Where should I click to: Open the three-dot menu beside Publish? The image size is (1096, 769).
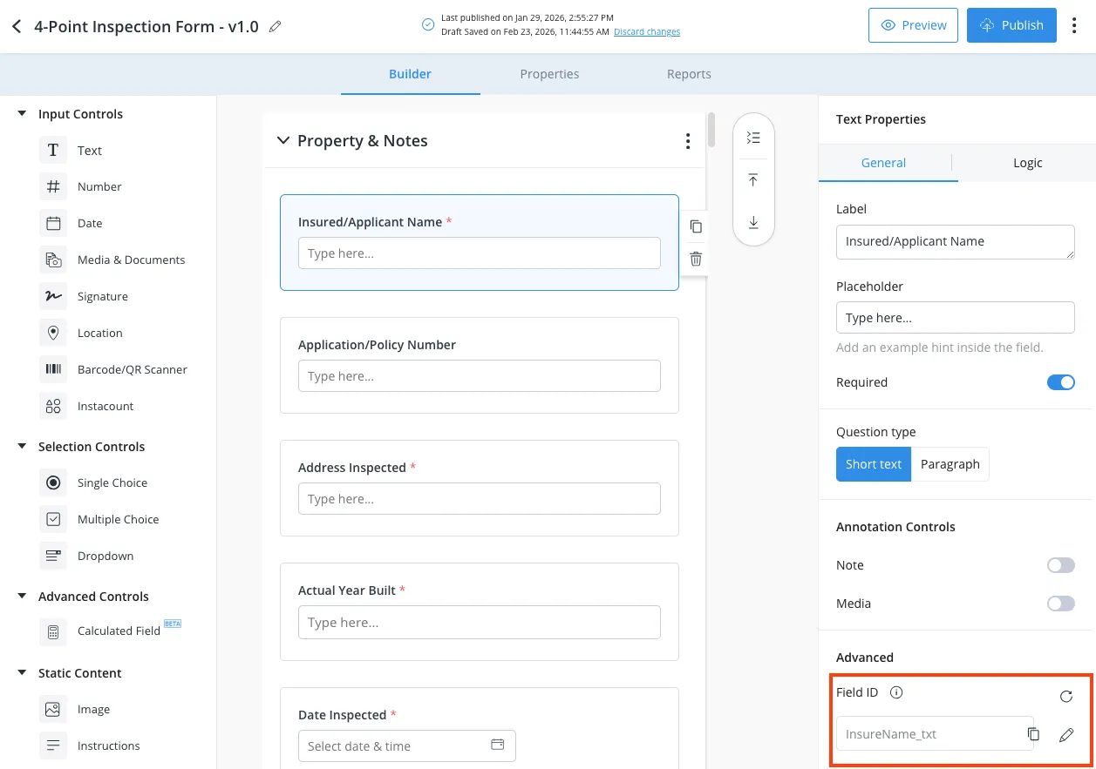1074,25
